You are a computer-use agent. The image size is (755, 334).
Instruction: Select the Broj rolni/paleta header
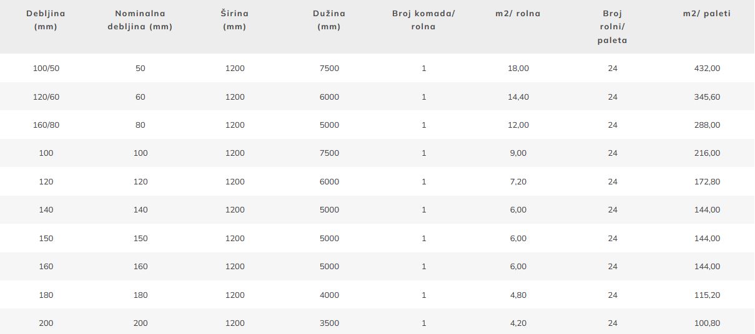(613, 27)
